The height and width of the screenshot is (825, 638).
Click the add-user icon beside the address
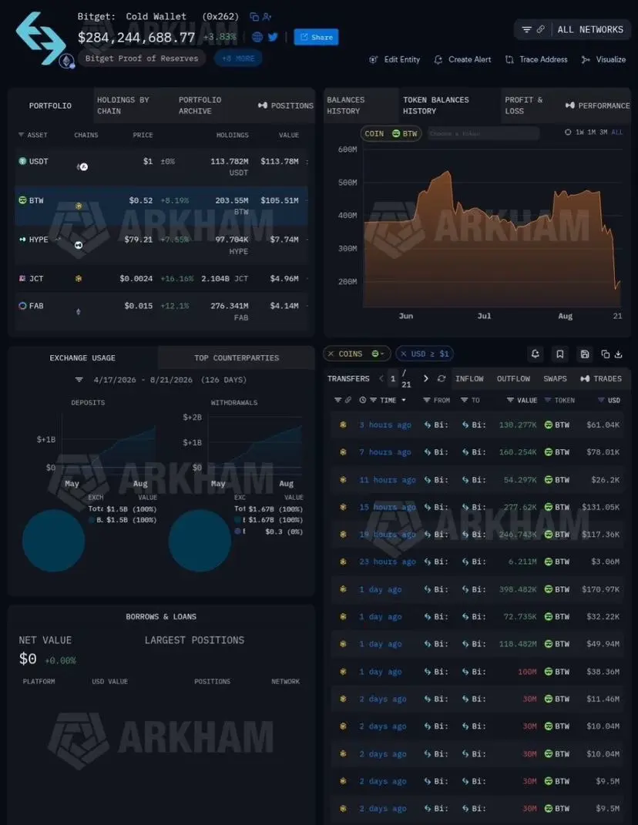click(267, 17)
